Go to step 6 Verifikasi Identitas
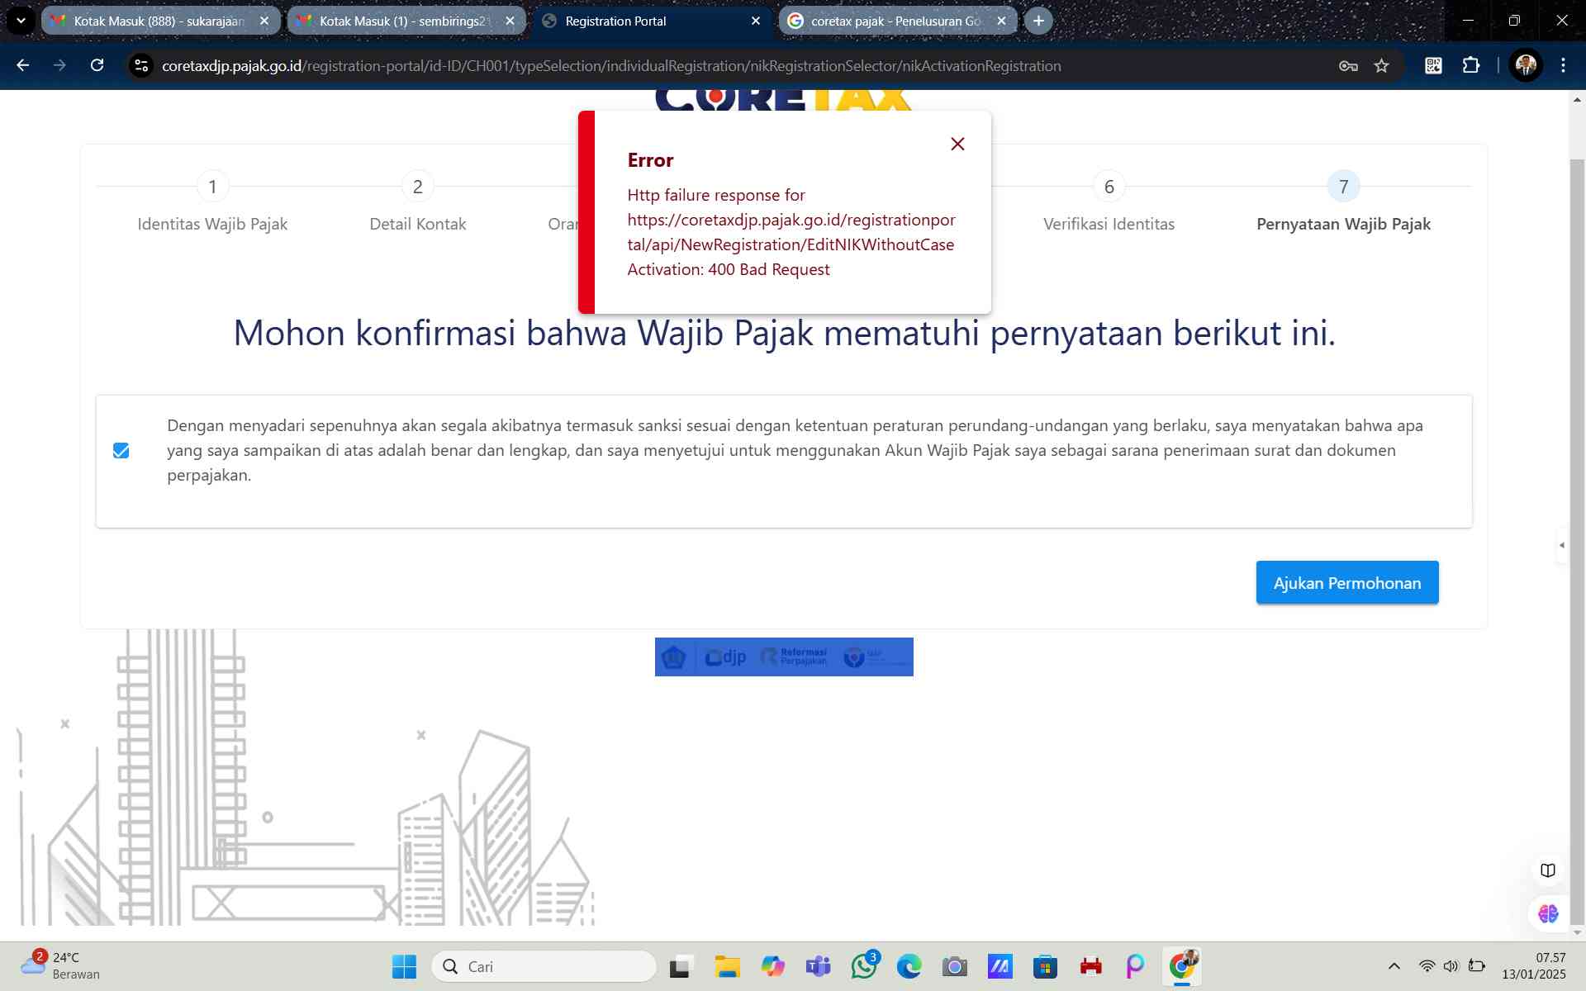Screen dimensions: 1586x991 [1109, 187]
